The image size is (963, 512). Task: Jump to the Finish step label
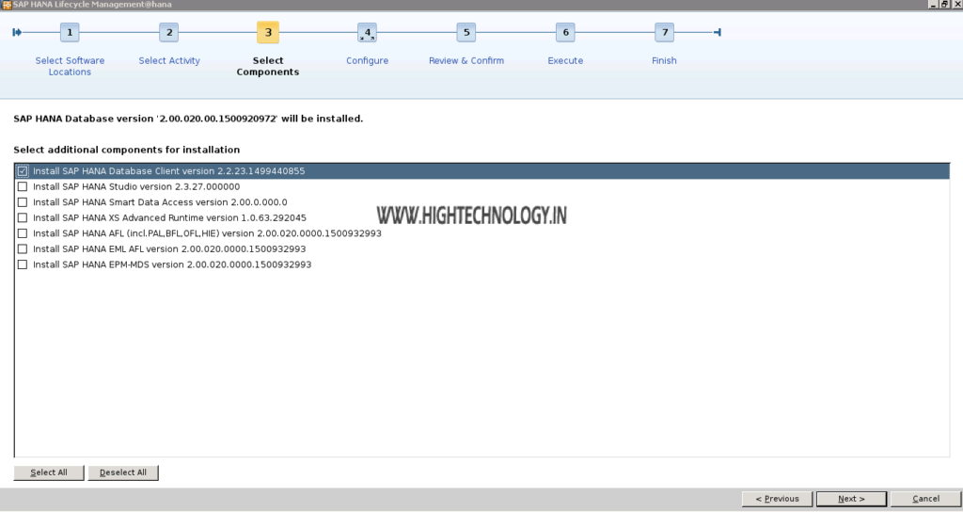(x=664, y=60)
